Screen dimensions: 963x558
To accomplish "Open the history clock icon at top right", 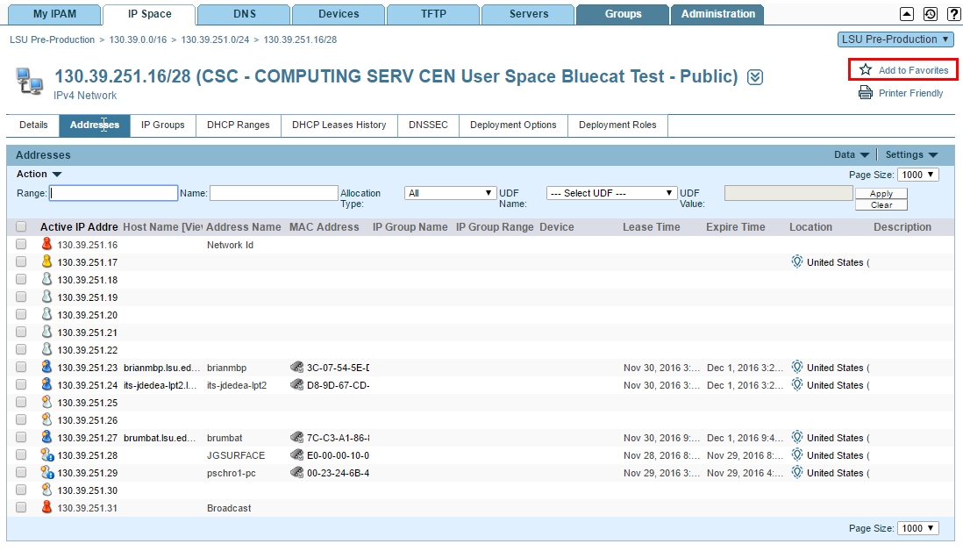I will [x=931, y=14].
